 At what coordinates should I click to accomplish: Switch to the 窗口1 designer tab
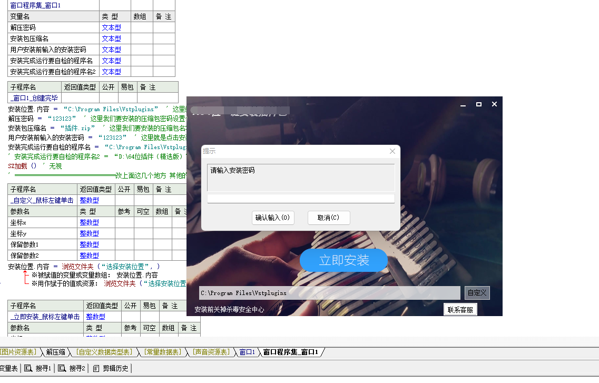pos(247,352)
